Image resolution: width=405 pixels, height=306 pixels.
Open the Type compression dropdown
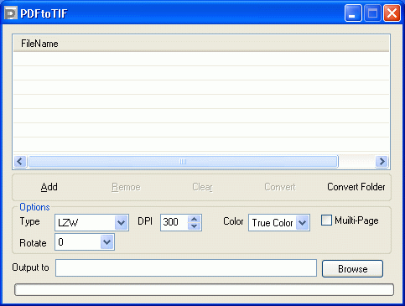tap(122, 223)
